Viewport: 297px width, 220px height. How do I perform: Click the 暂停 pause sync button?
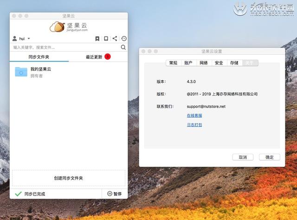click(x=115, y=194)
